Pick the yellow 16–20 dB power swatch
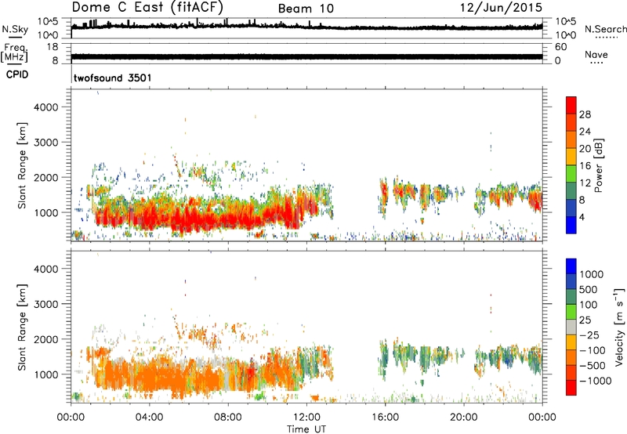627x434 pixels. click(x=571, y=157)
